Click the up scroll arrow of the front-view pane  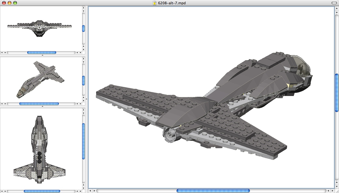[84, 8]
